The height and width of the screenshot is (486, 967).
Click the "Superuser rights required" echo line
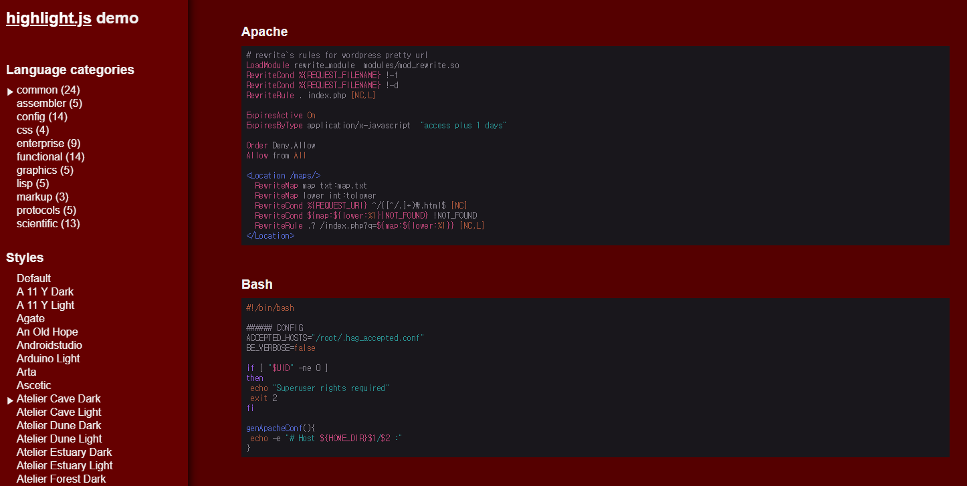(320, 388)
